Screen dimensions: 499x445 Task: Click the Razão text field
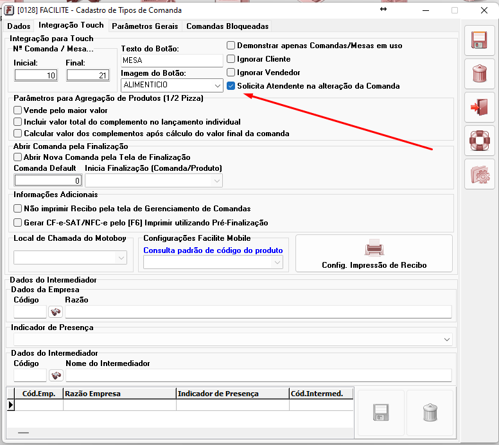click(x=258, y=311)
